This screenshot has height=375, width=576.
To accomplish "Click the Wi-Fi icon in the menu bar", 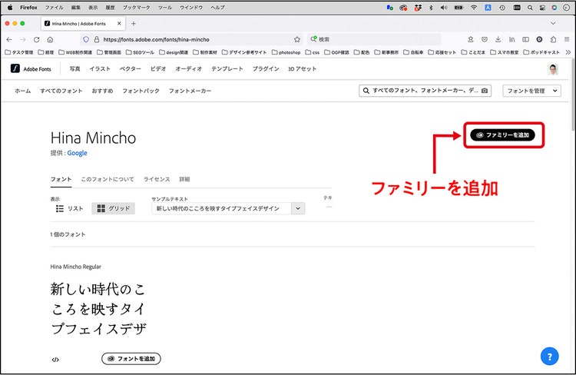I will (x=474, y=8).
